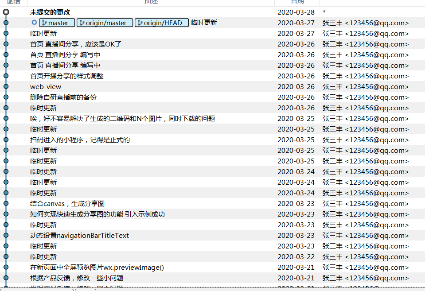Select the 删除自研直播前的备份 commit
This screenshot has height=291, width=425.
(63, 97)
